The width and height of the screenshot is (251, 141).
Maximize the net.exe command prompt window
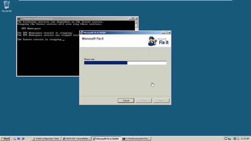pos(133,18)
